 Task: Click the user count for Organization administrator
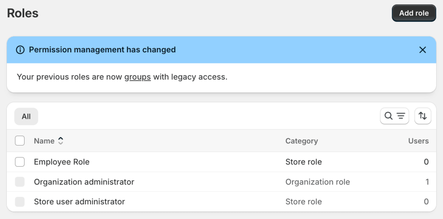(x=427, y=182)
